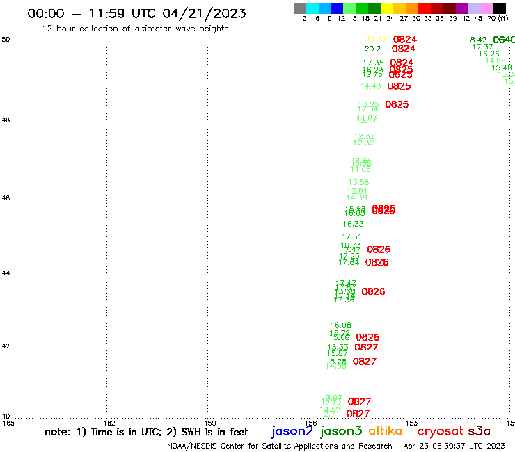This screenshot has height=452, width=515.
Task: Click the '0826' timestamp beside 17.64
Action: [377, 262]
